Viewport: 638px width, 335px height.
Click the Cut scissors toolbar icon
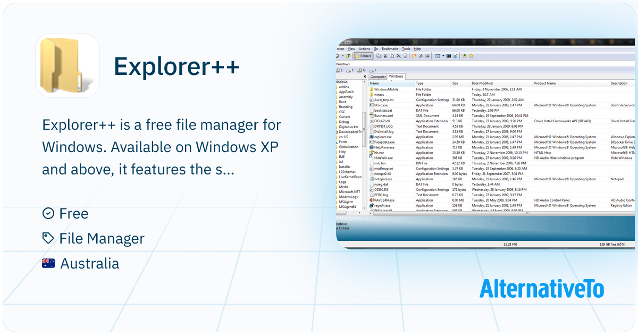coord(385,56)
